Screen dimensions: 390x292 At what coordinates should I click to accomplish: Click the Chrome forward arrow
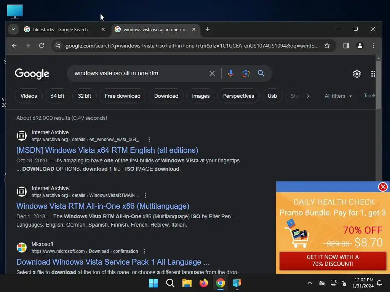click(27, 46)
